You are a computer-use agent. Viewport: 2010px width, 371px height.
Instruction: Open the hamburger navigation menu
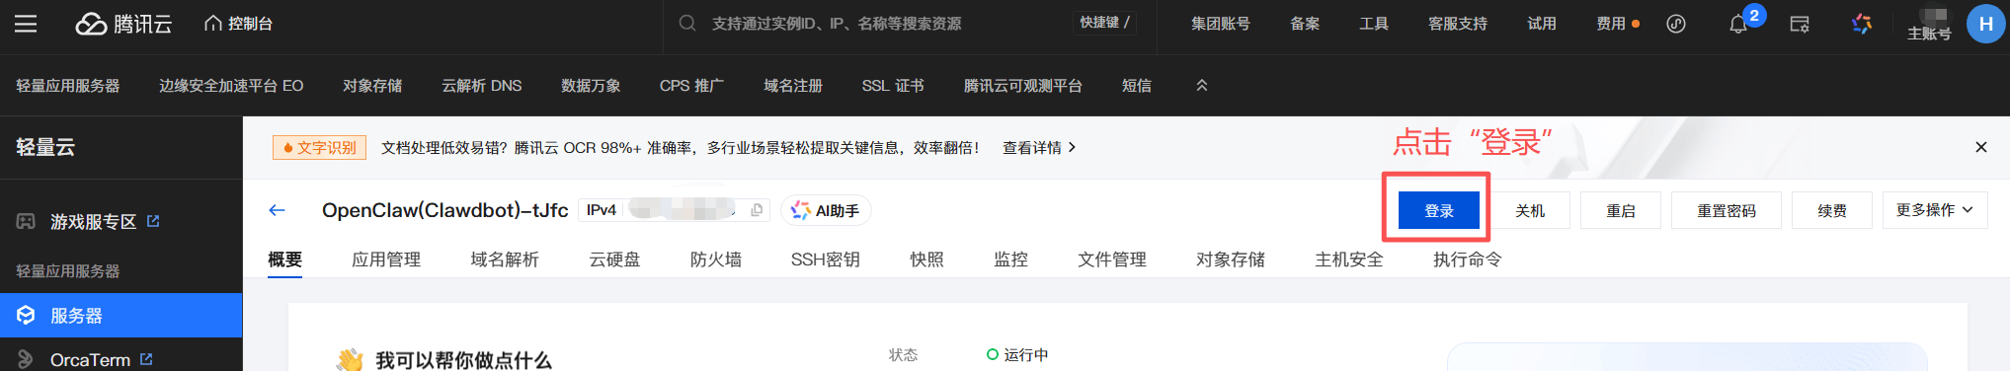[26, 24]
